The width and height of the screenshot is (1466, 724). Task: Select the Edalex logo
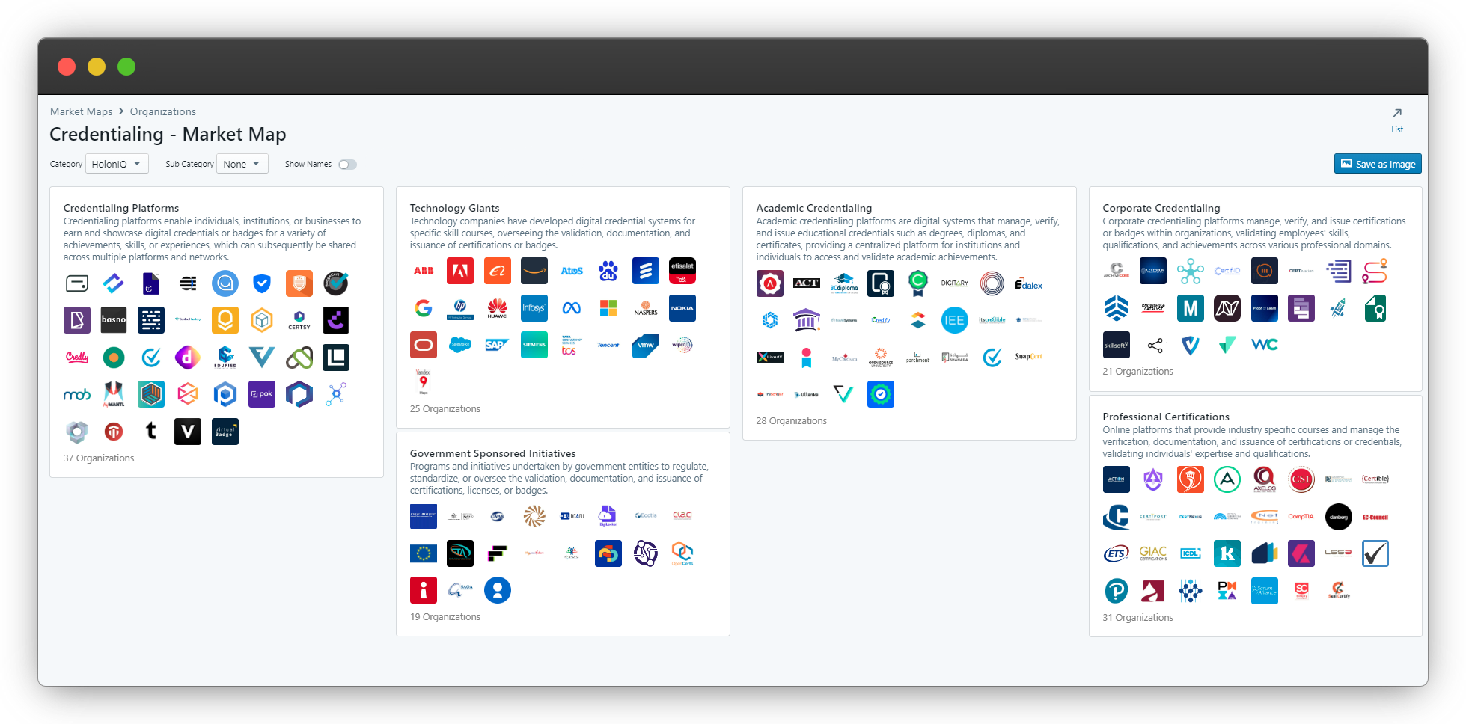point(1029,283)
